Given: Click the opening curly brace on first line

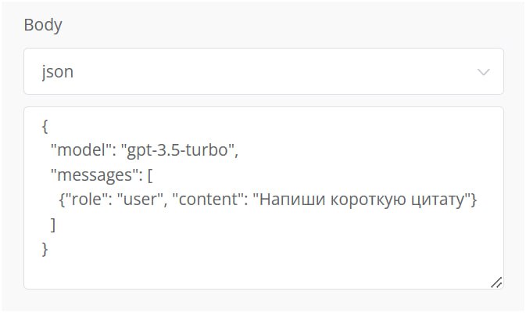Looking at the screenshot, I should pyautogui.click(x=45, y=125).
